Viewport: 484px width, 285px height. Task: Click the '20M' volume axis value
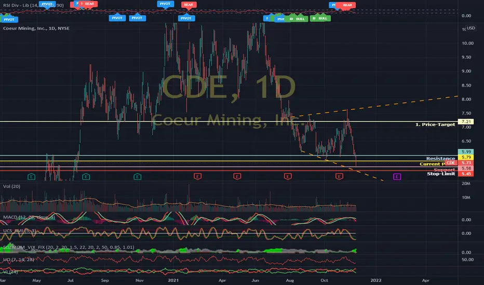pyautogui.click(x=466, y=183)
